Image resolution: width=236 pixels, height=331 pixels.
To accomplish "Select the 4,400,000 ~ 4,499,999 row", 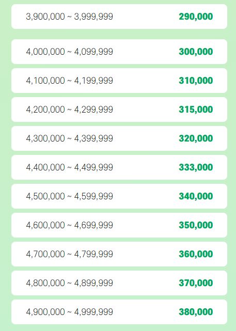I will coord(119,167).
